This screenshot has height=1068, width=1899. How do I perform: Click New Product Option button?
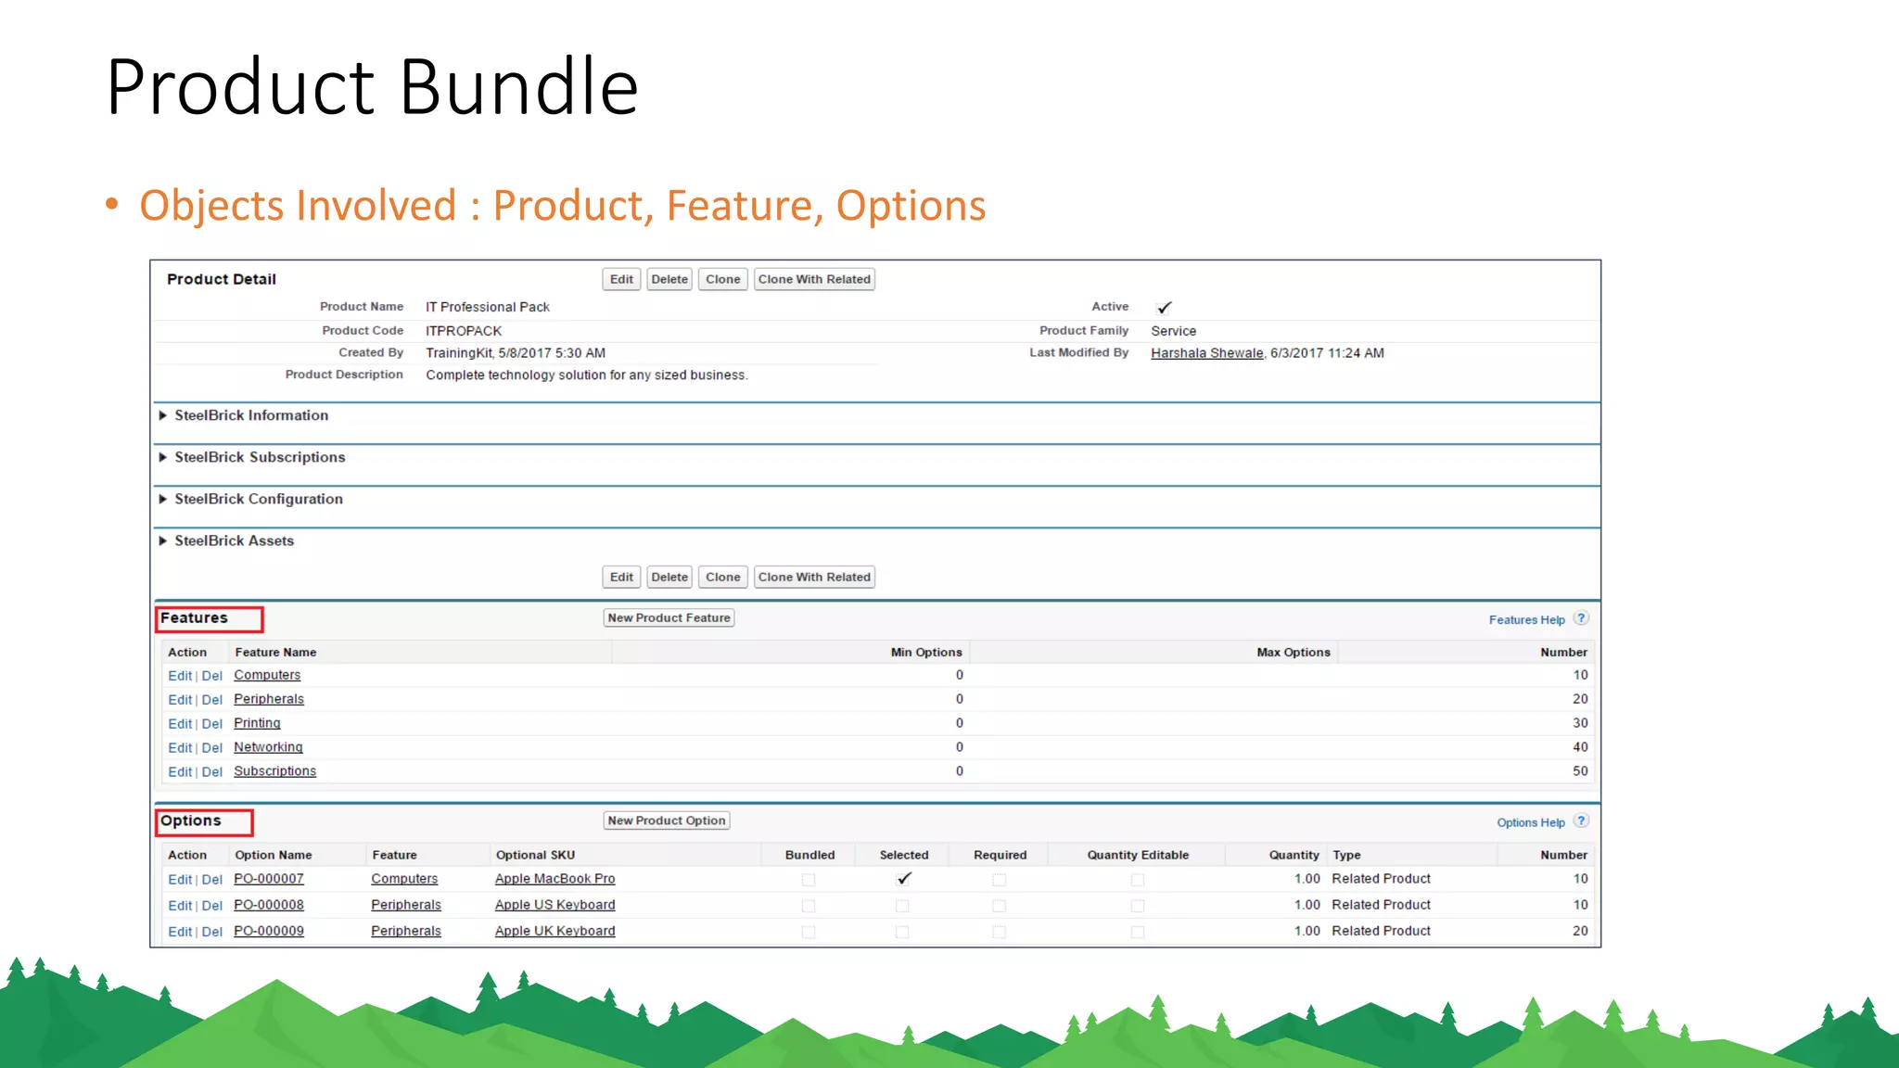pos(667,820)
